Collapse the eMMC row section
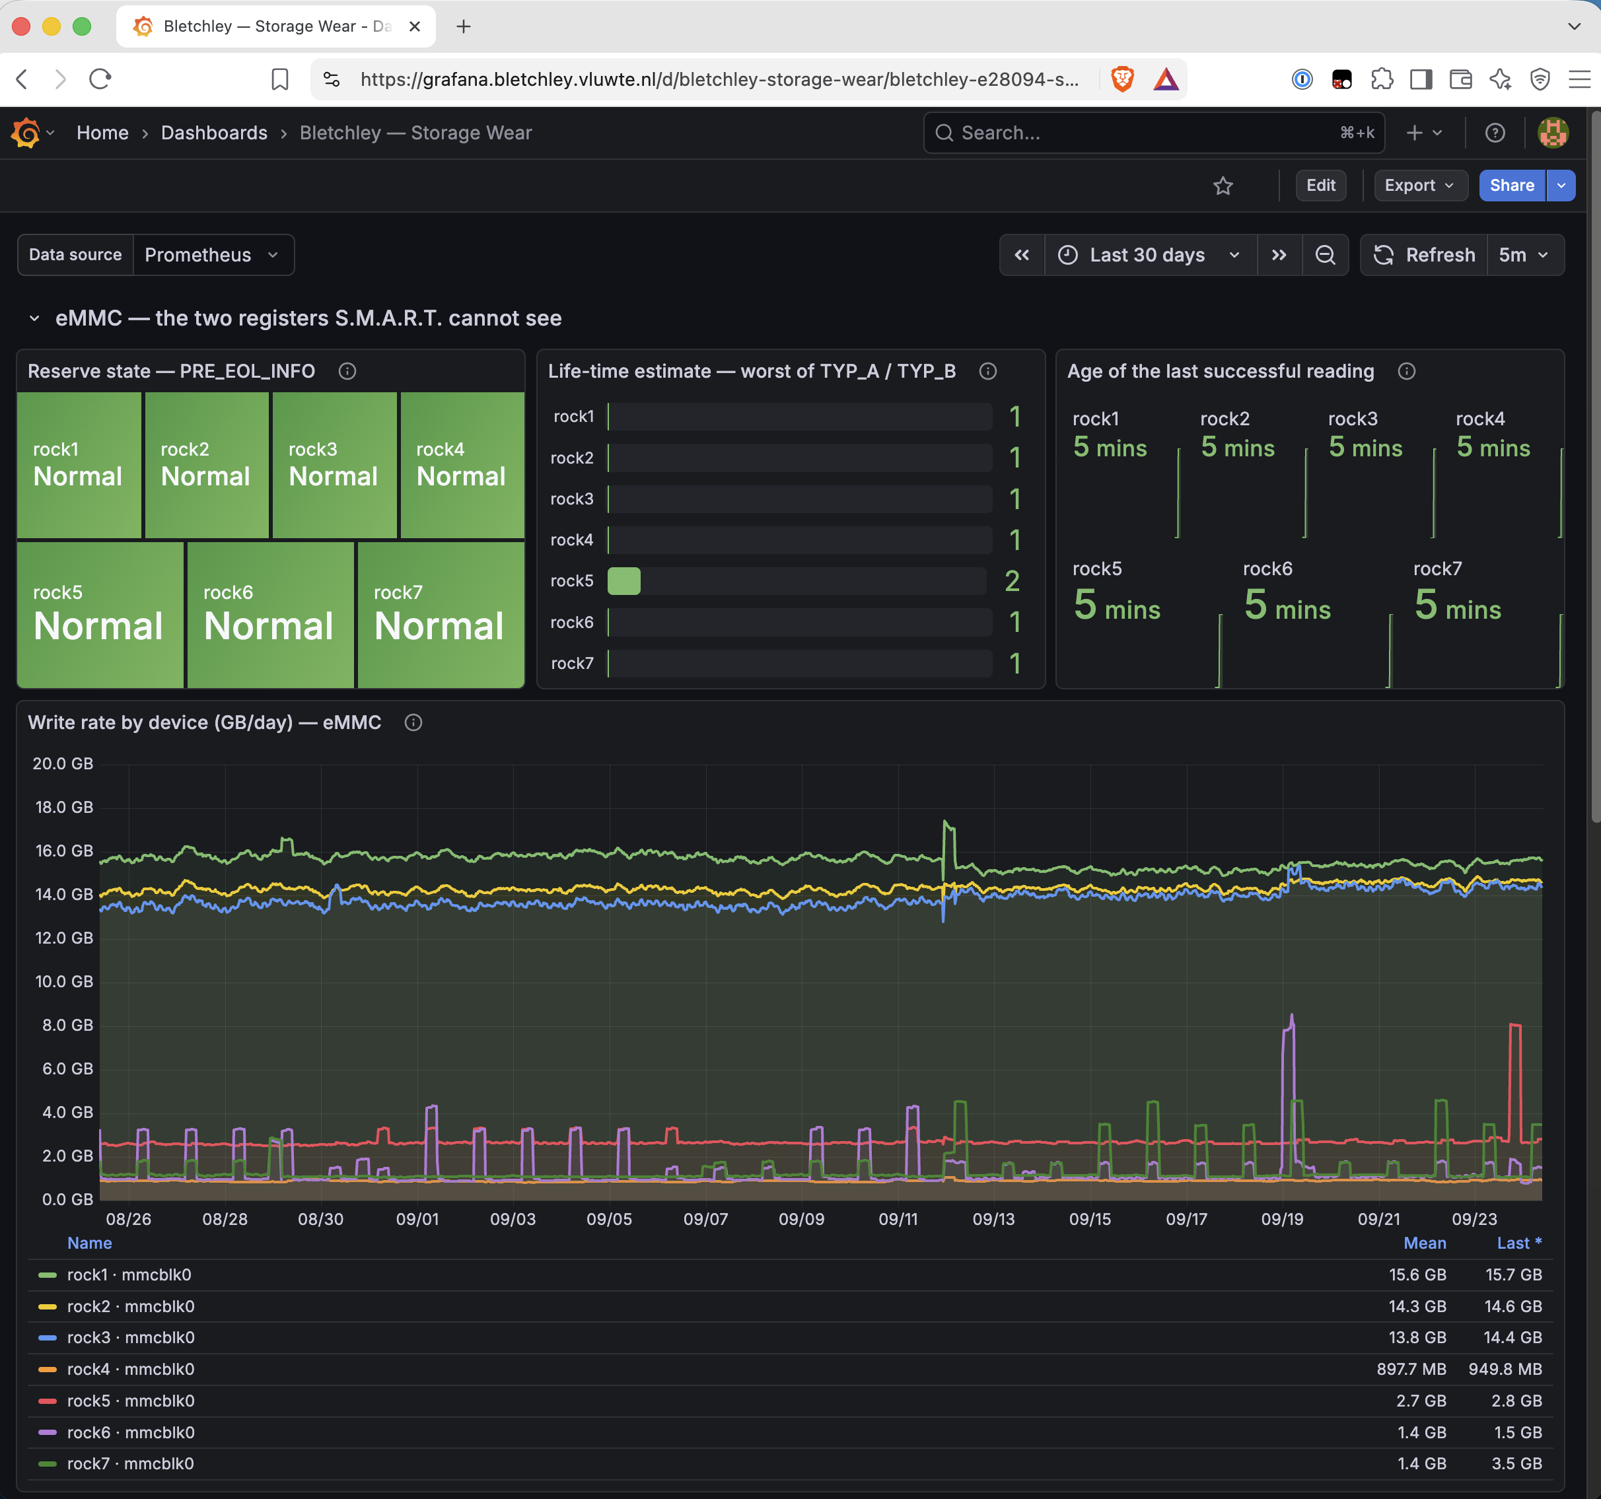 [34, 319]
